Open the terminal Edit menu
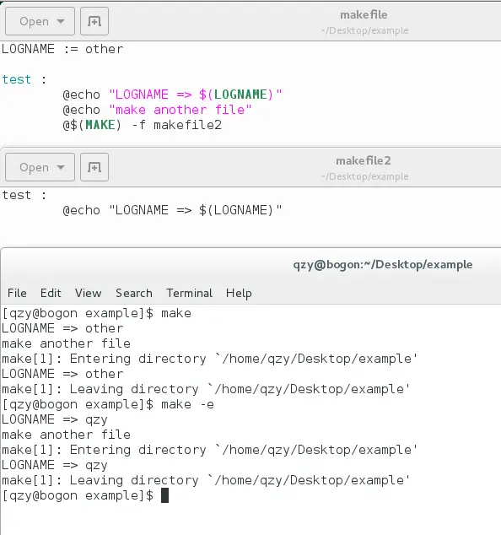The image size is (501, 535). [51, 293]
